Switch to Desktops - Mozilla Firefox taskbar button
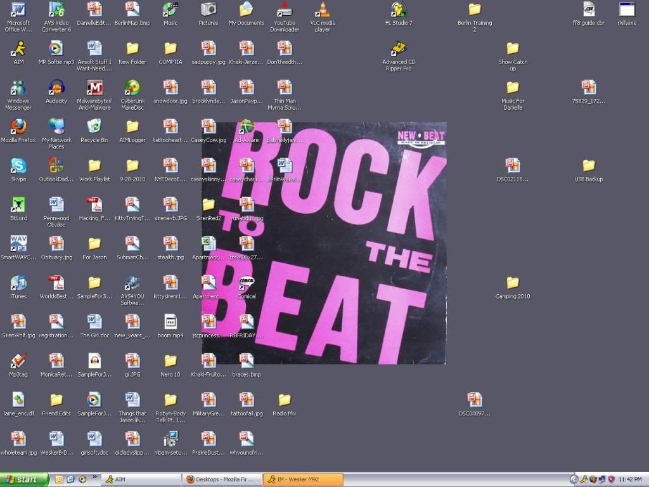The width and height of the screenshot is (649, 487). [x=222, y=479]
